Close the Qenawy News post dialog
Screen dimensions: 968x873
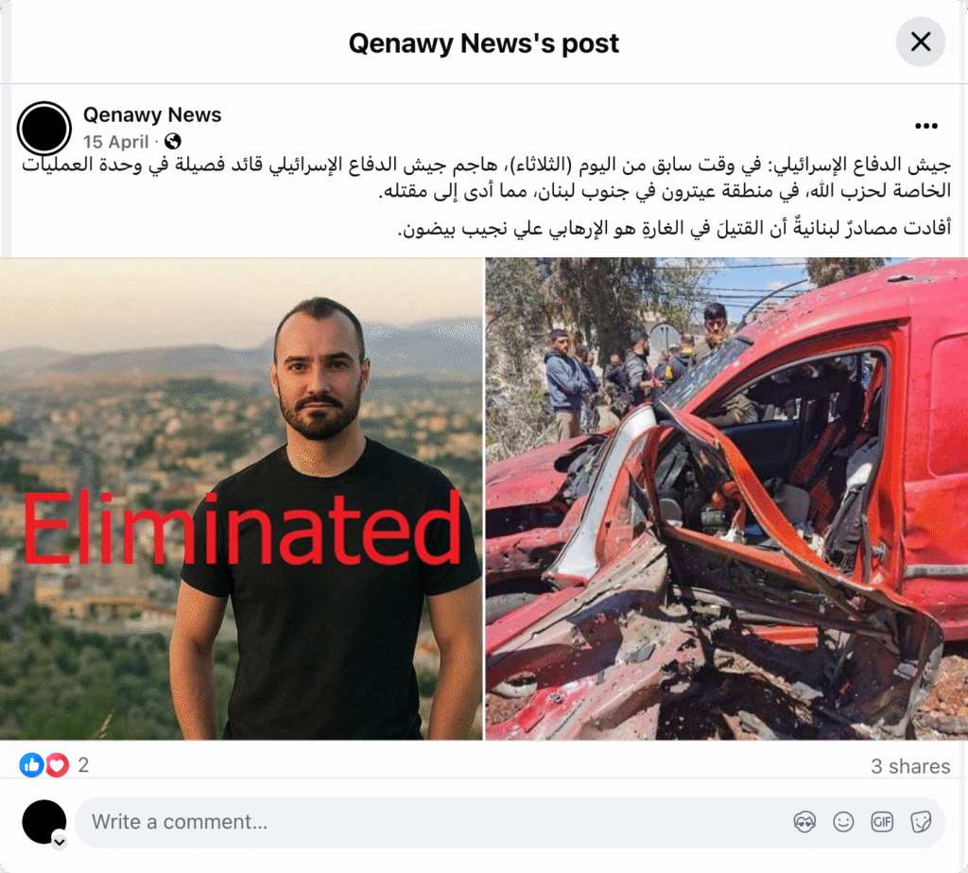coord(921,42)
